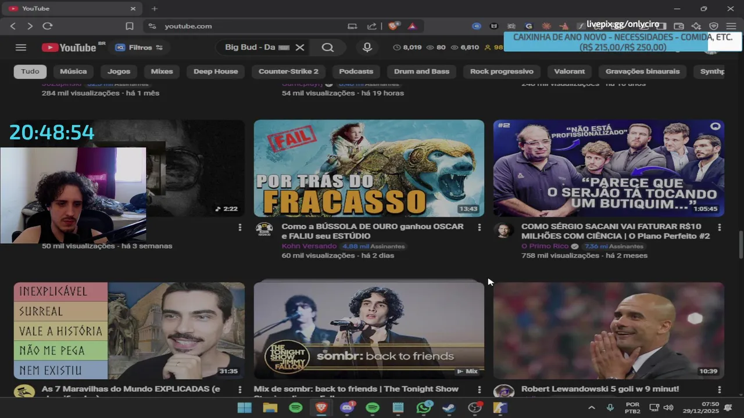Screen dimensions: 744x418
Task: Filter by the Podcasts chip
Action: [x=356, y=71]
